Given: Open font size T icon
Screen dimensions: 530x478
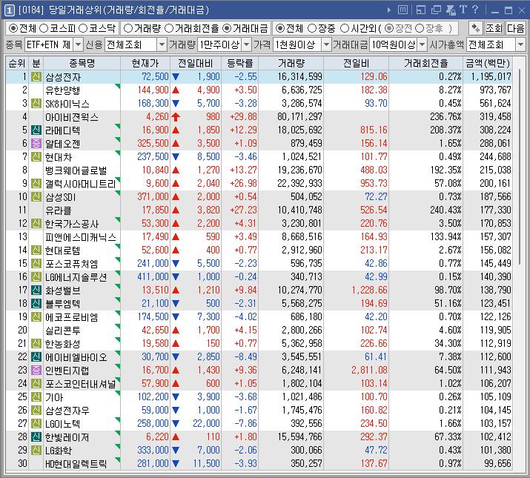Looking at the screenshot, I should (x=463, y=10).
